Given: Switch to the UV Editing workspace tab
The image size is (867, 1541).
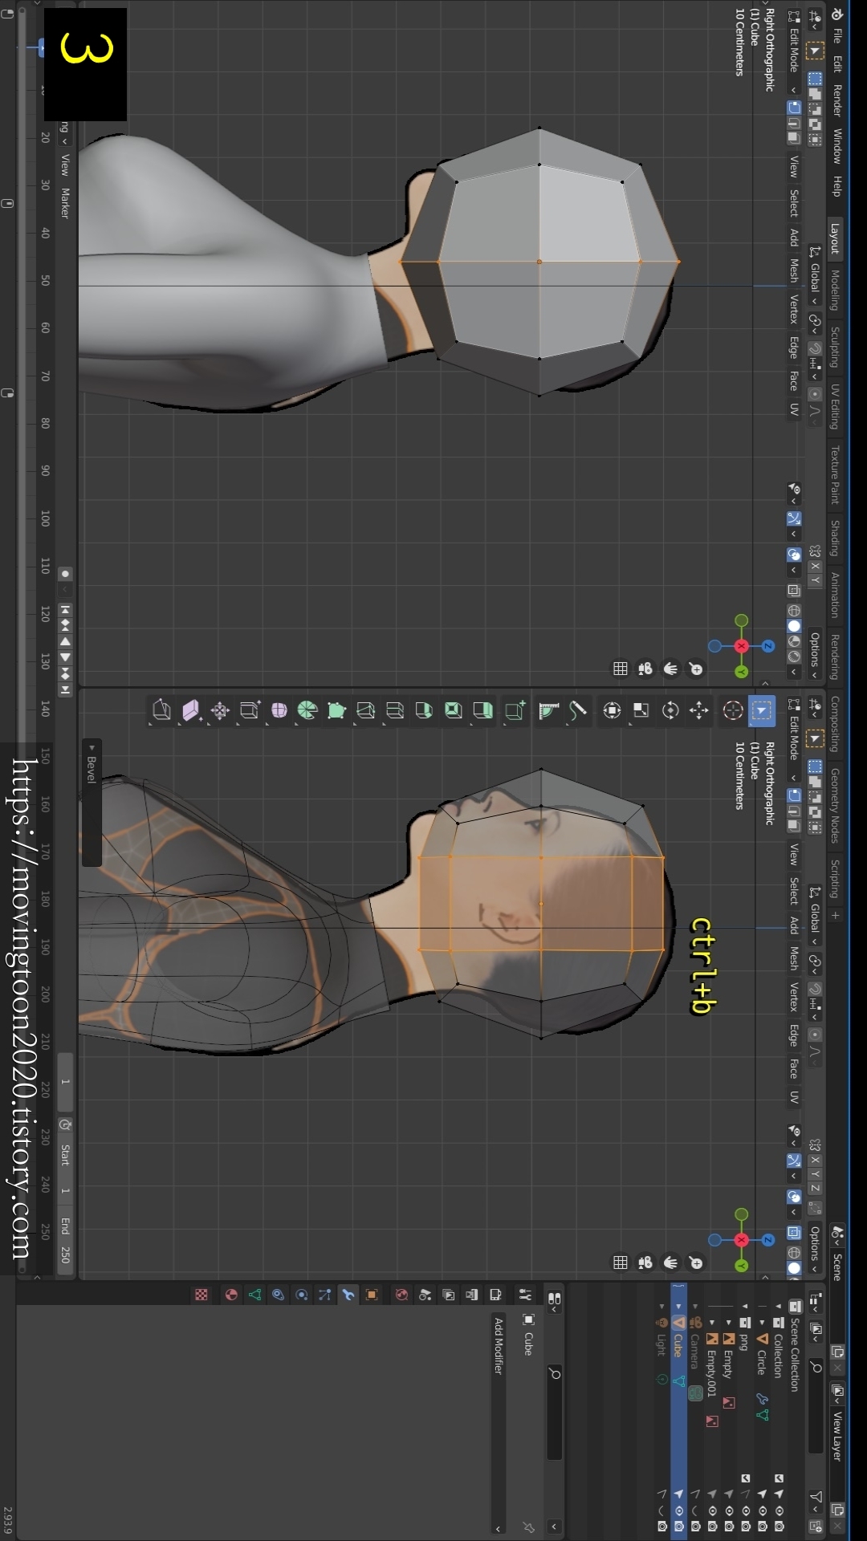Looking at the screenshot, I should click(835, 407).
